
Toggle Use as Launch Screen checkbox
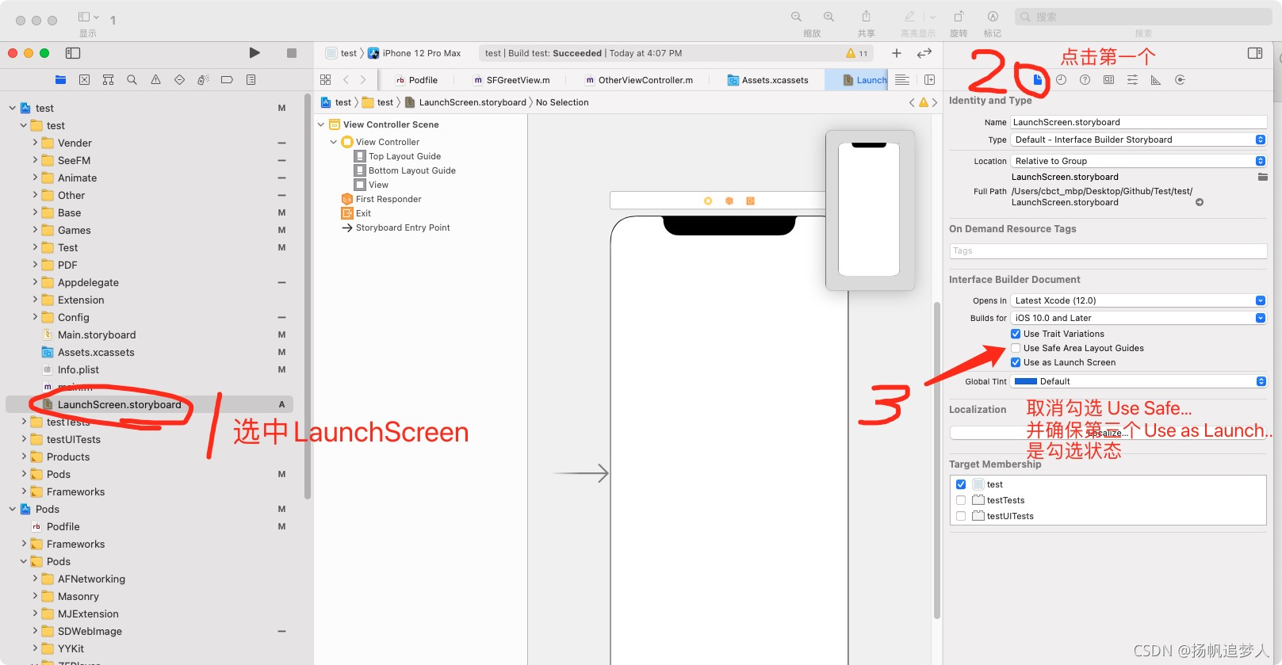coord(1016,362)
